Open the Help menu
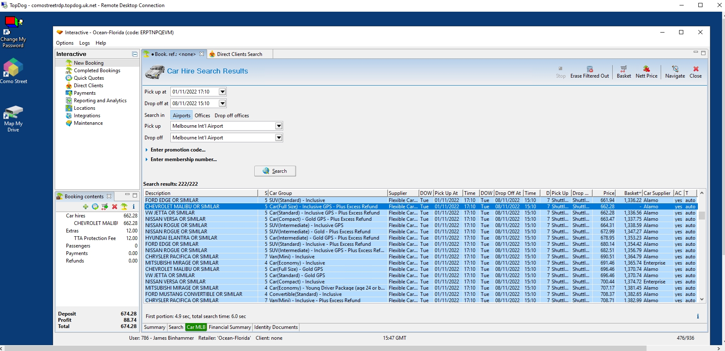The image size is (725, 351). coord(101,43)
